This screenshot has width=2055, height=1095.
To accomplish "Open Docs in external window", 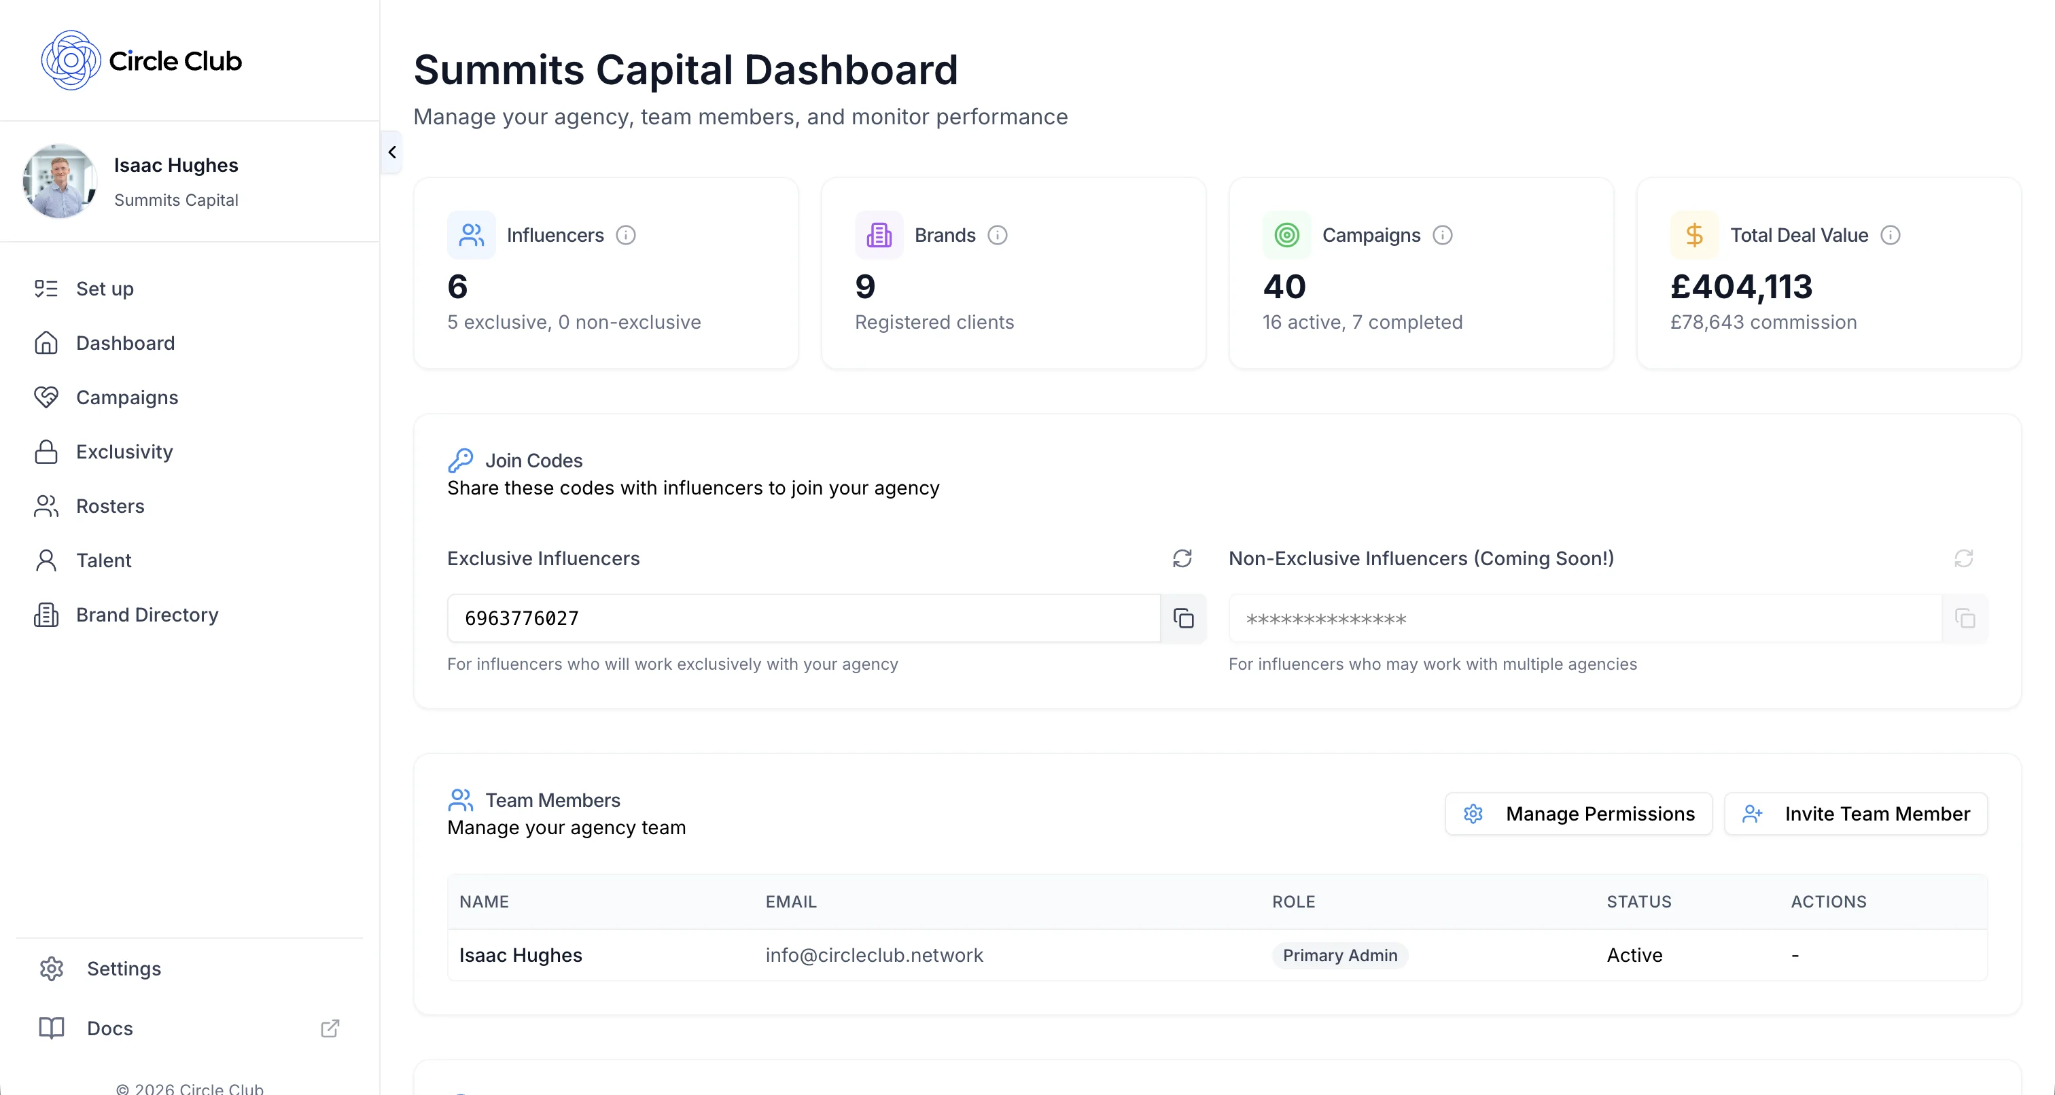I will 330,1029.
